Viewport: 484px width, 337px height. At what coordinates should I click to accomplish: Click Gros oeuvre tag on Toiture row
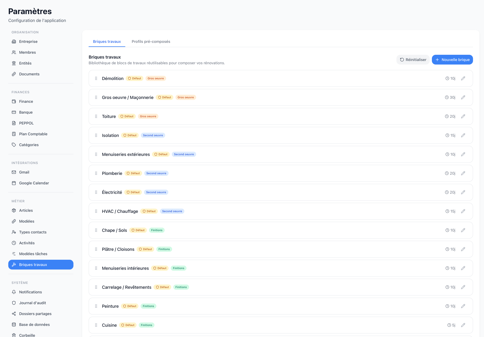[148, 116]
